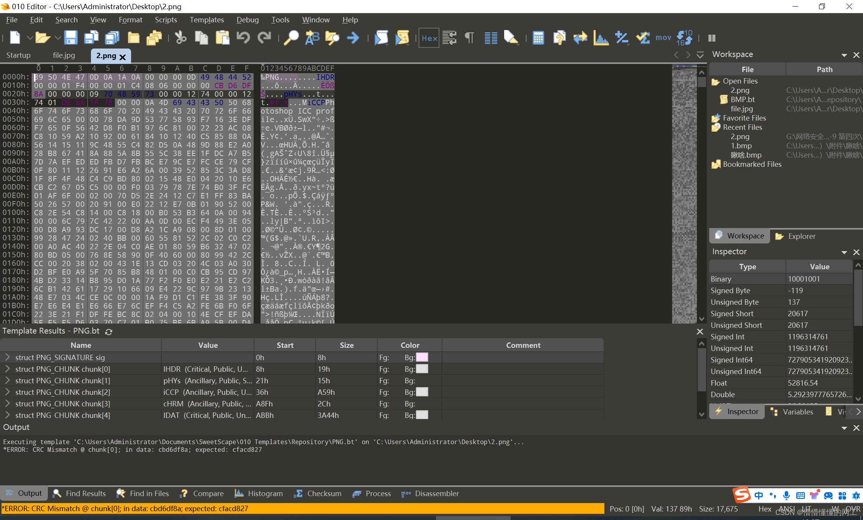Click the Save file toolbar icon
This screenshot has height=520, width=863.
point(71,38)
